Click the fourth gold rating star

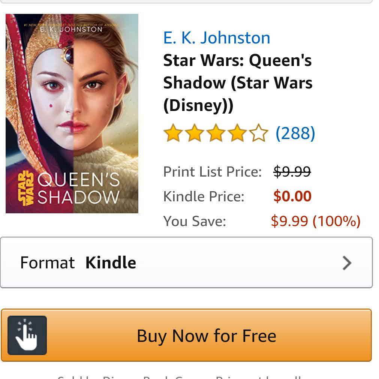pyautogui.click(x=237, y=133)
